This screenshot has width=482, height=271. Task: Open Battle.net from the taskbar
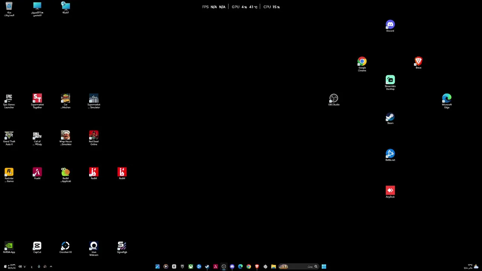tap(199, 266)
